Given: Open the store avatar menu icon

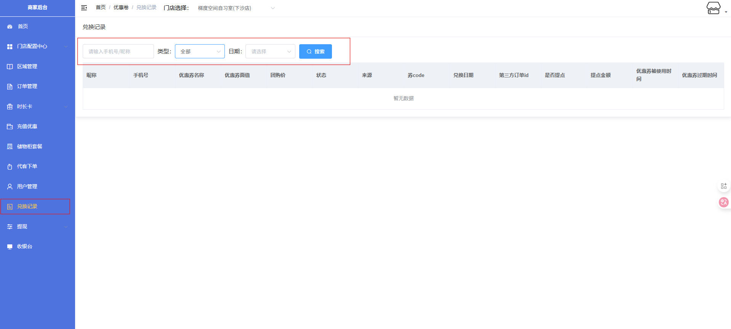Looking at the screenshot, I should pyautogui.click(x=713, y=8).
